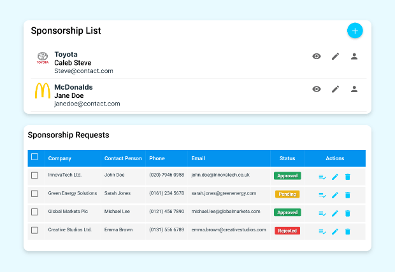Click the Status column header
Viewport: 395px width, 272px height.
click(287, 159)
